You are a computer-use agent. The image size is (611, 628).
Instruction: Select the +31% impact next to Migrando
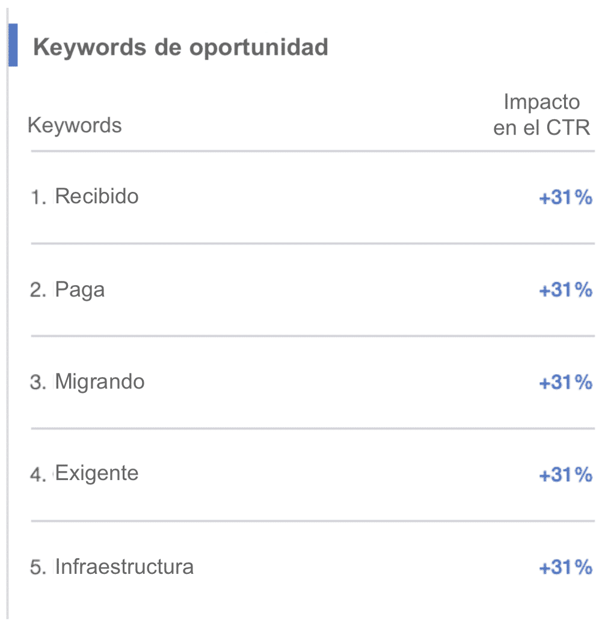pos(565,383)
